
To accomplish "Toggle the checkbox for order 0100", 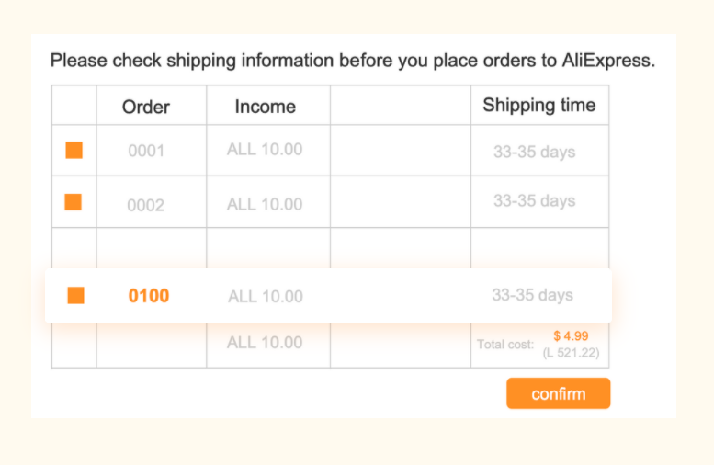I will click(76, 295).
